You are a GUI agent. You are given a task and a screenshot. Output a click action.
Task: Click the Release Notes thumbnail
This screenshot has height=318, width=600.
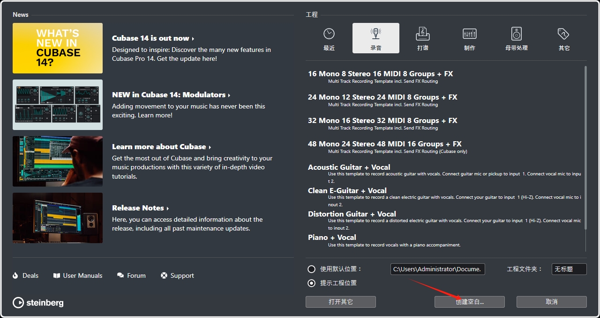[x=58, y=218]
